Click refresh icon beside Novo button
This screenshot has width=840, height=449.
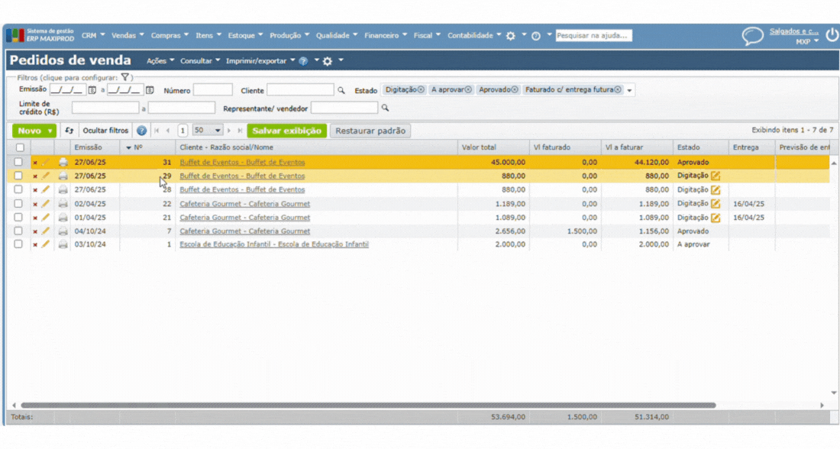pos(69,131)
